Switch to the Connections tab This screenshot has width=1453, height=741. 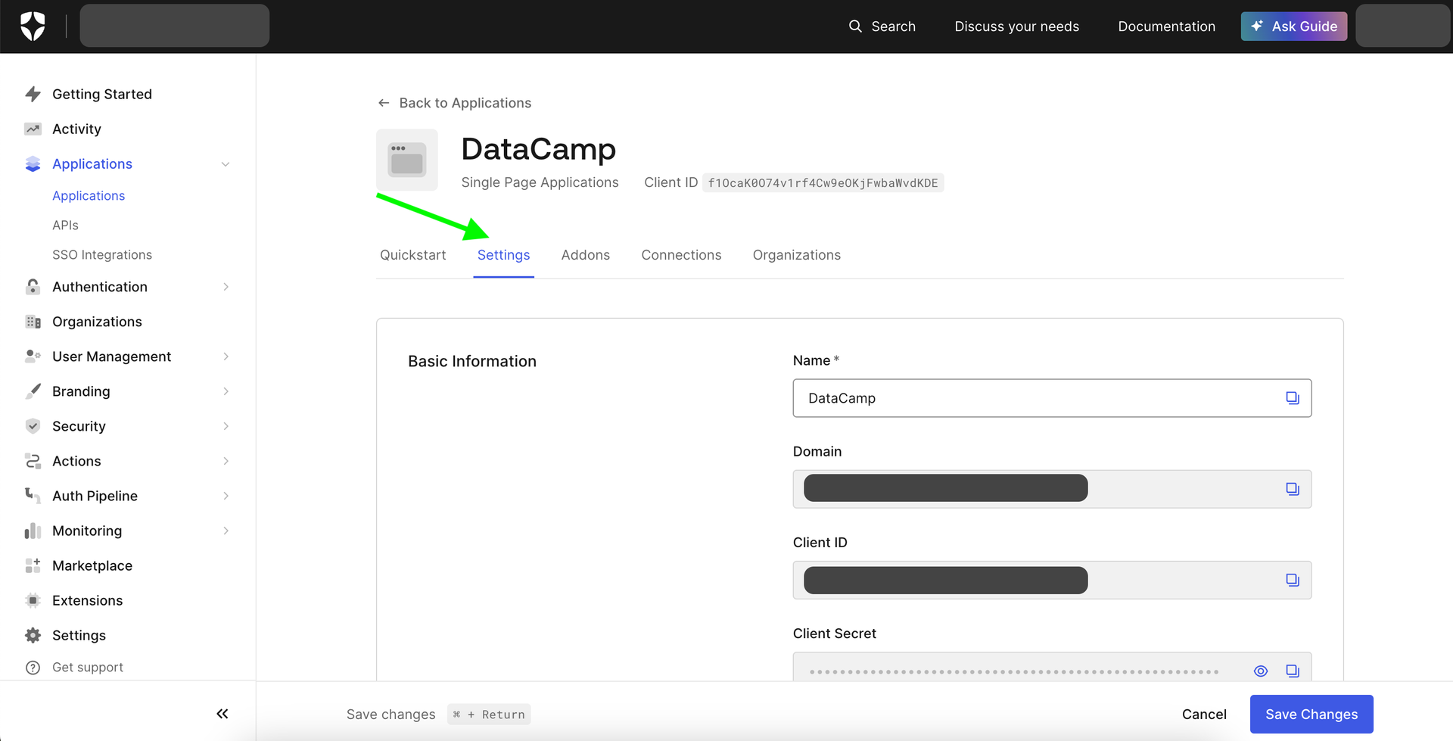(681, 255)
